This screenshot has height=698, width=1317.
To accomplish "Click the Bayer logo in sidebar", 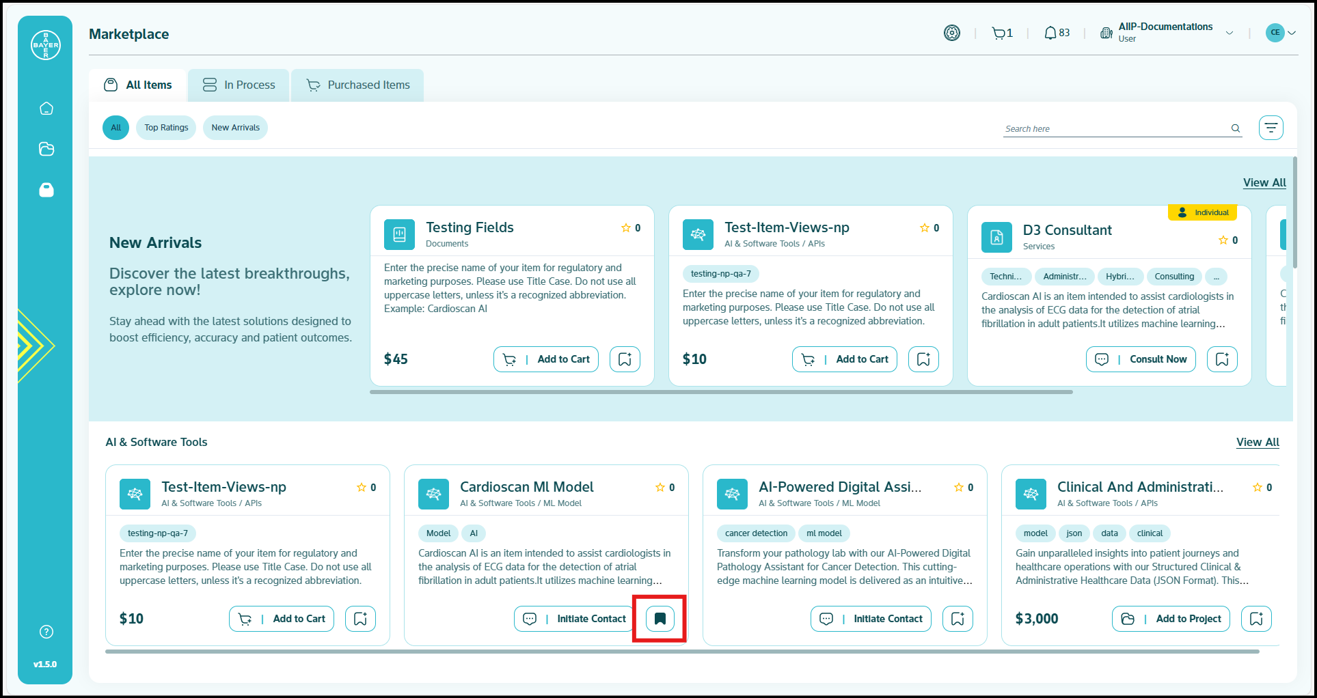I will (x=46, y=45).
